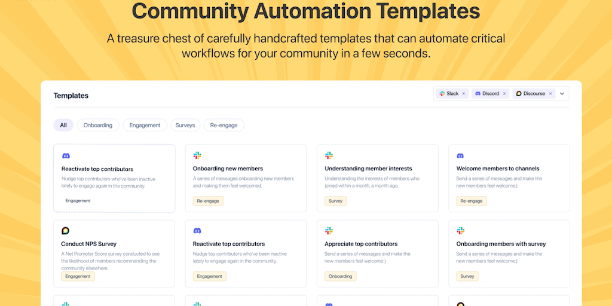Viewport: 612px width, 306px height.
Task: Remove the Slack filter chip using its x
Action: (x=464, y=94)
